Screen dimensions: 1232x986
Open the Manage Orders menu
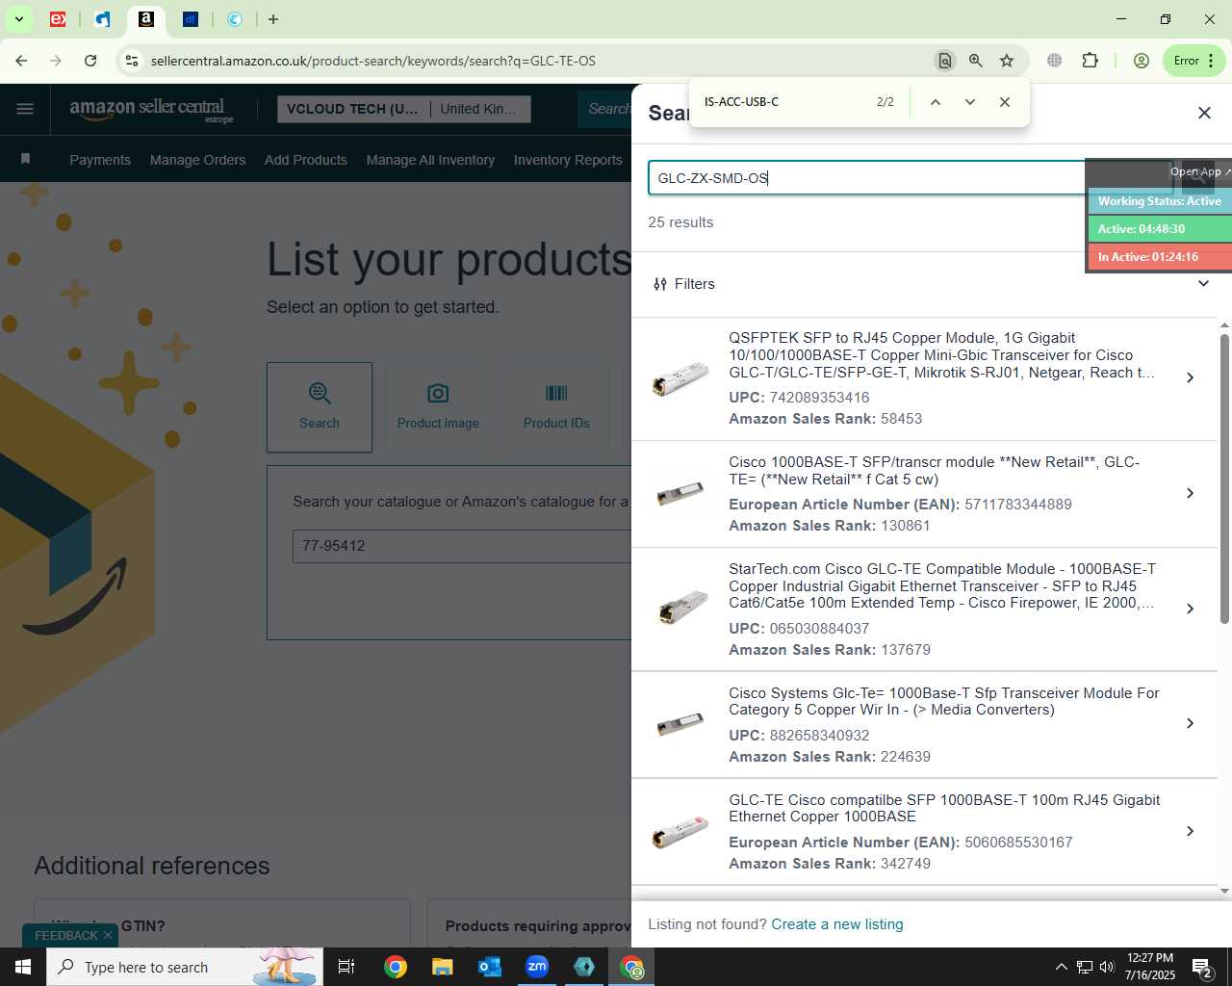197,160
